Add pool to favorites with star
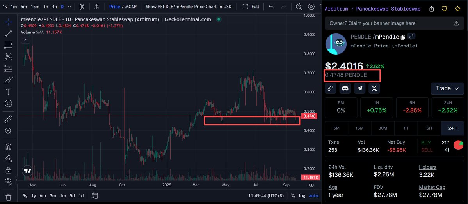The image size is (468, 204). click(457, 9)
